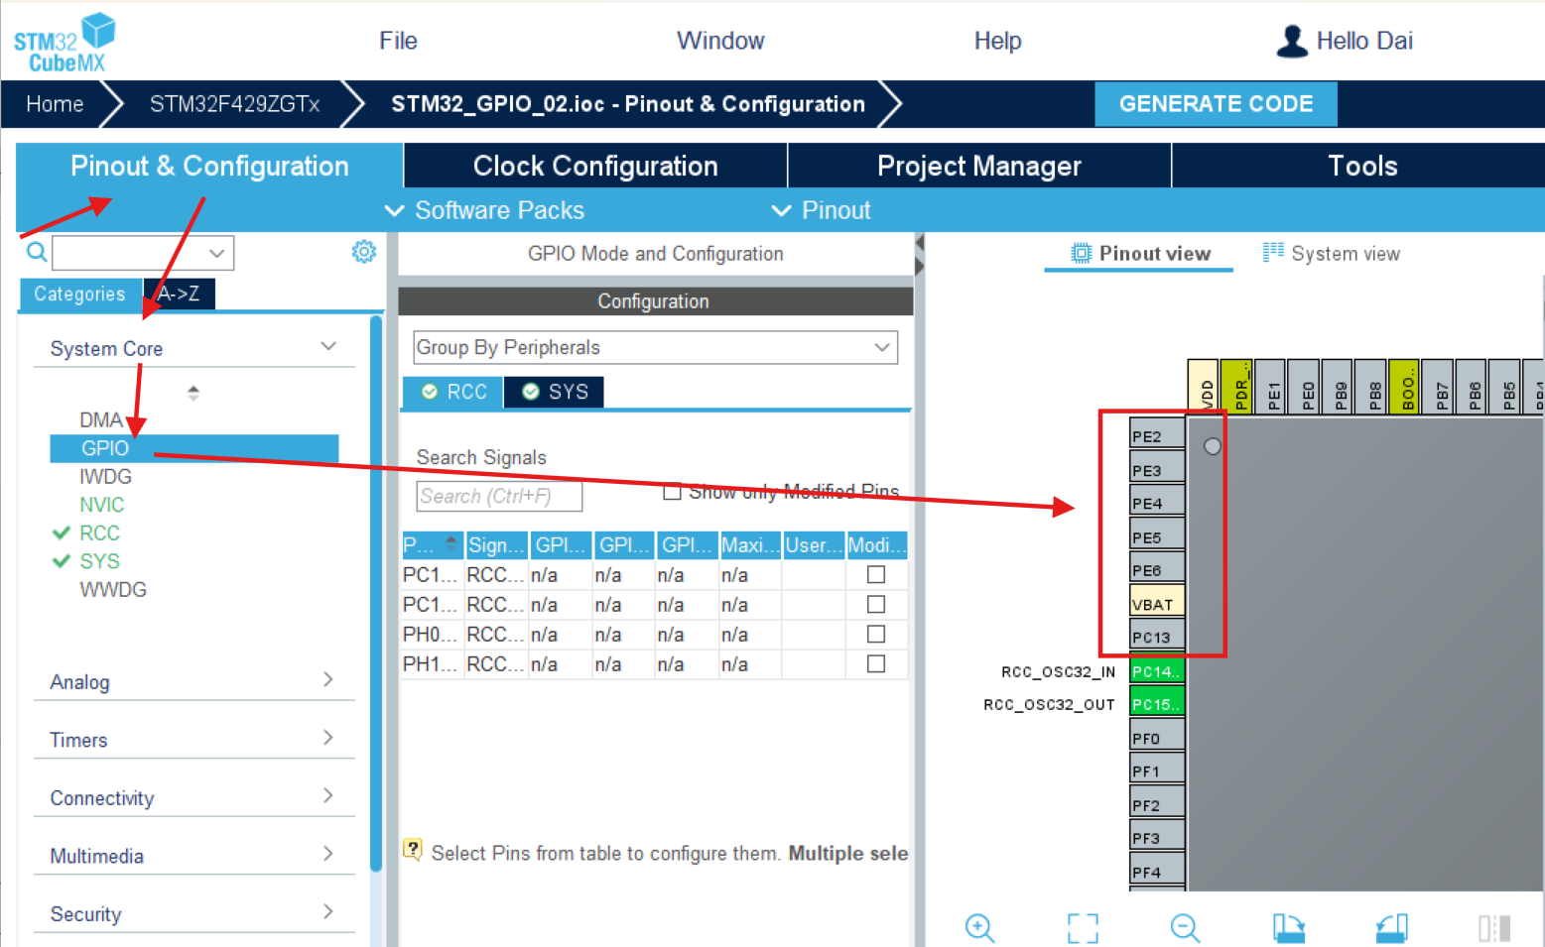Click the Maxi... column header
The width and height of the screenshot is (1545, 947).
(x=750, y=544)
